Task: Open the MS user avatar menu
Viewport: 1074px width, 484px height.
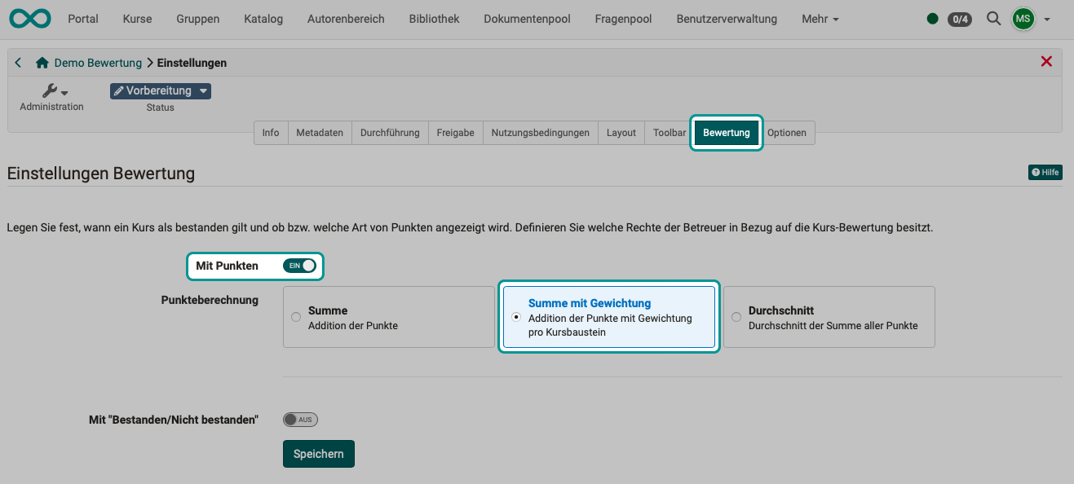Action: 1023,18
